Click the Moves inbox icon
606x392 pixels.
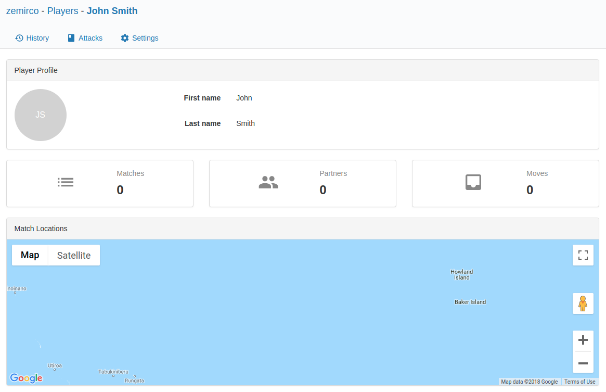pyautogui.click(x=473, y=182)
